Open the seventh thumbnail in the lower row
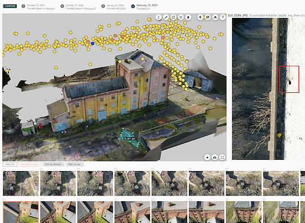 [244, 212]
